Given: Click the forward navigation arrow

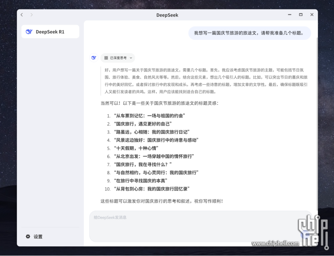Looking at the screenshot, I should 31,15.
